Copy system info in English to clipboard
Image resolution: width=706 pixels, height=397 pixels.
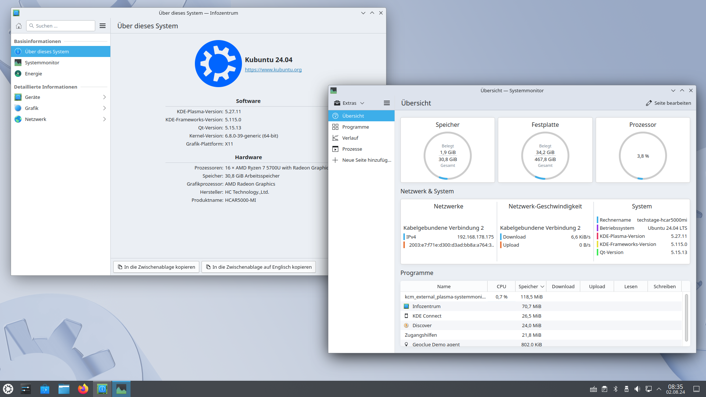(258, 267)
